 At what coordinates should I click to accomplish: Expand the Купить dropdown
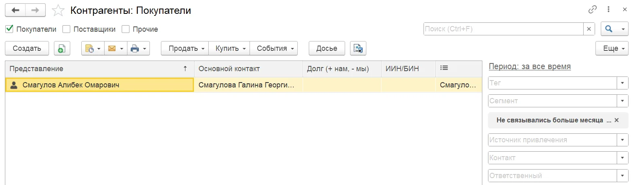230,48
